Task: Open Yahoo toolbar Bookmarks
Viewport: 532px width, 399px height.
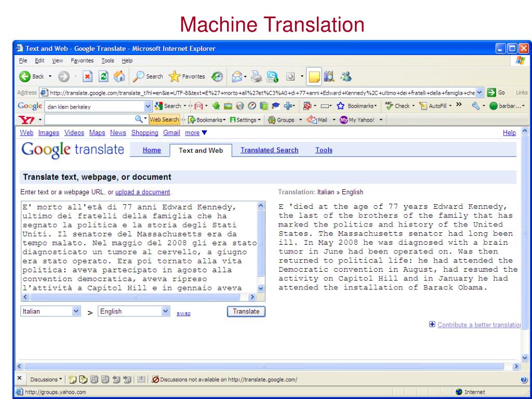Action: point(207,120)
